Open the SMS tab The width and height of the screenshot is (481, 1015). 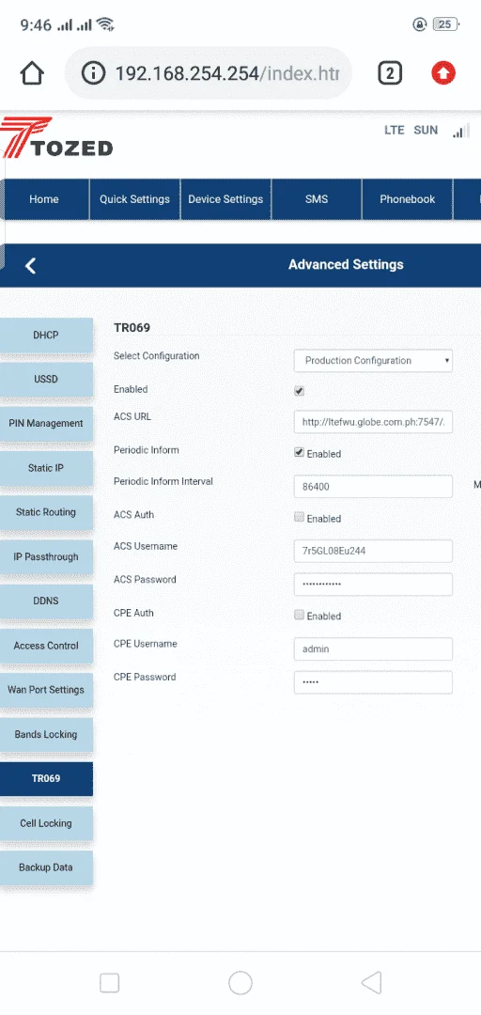click(317, 199)
